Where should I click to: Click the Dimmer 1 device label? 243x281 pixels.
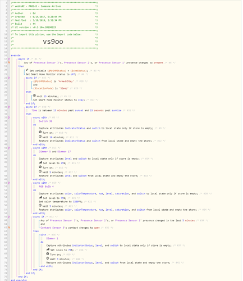[52, 238]
